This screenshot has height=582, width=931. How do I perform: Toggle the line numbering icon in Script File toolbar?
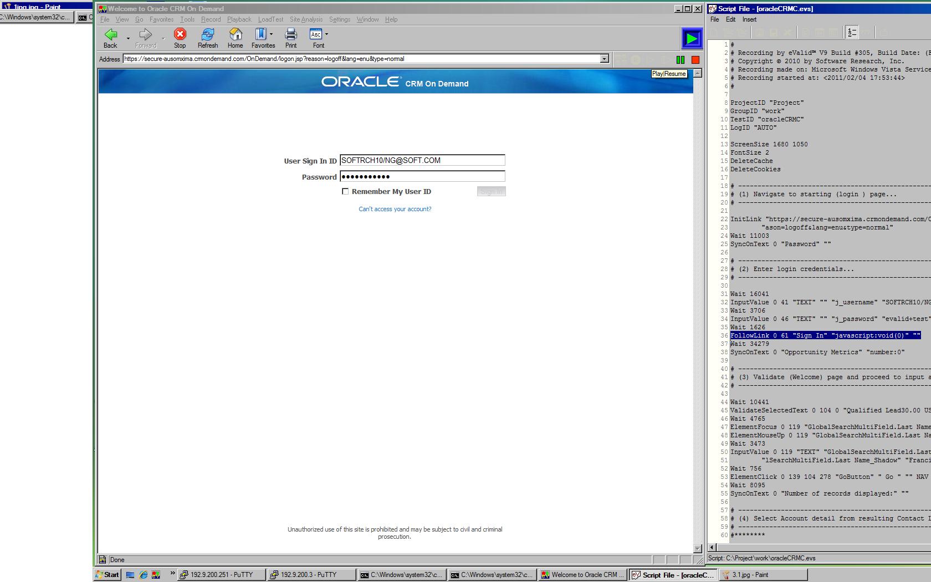click(852, 33)
